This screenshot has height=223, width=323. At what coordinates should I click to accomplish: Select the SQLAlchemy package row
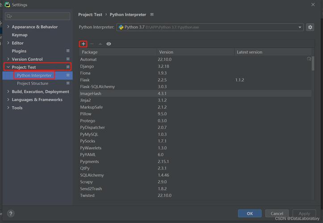[195, 175]
